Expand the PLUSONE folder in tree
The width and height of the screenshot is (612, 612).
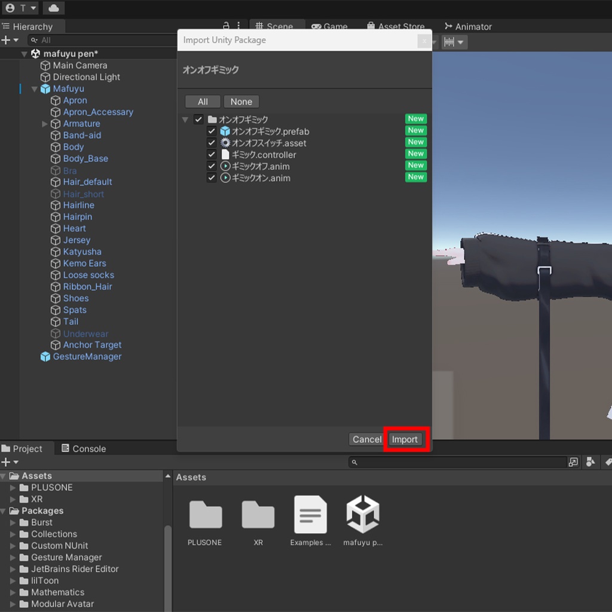[x=13, y=488]
